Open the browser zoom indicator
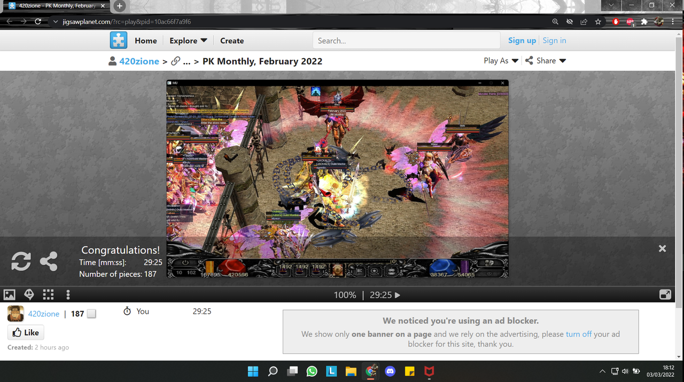This screenshot has width=684, height=382. [x=555, y=22]
